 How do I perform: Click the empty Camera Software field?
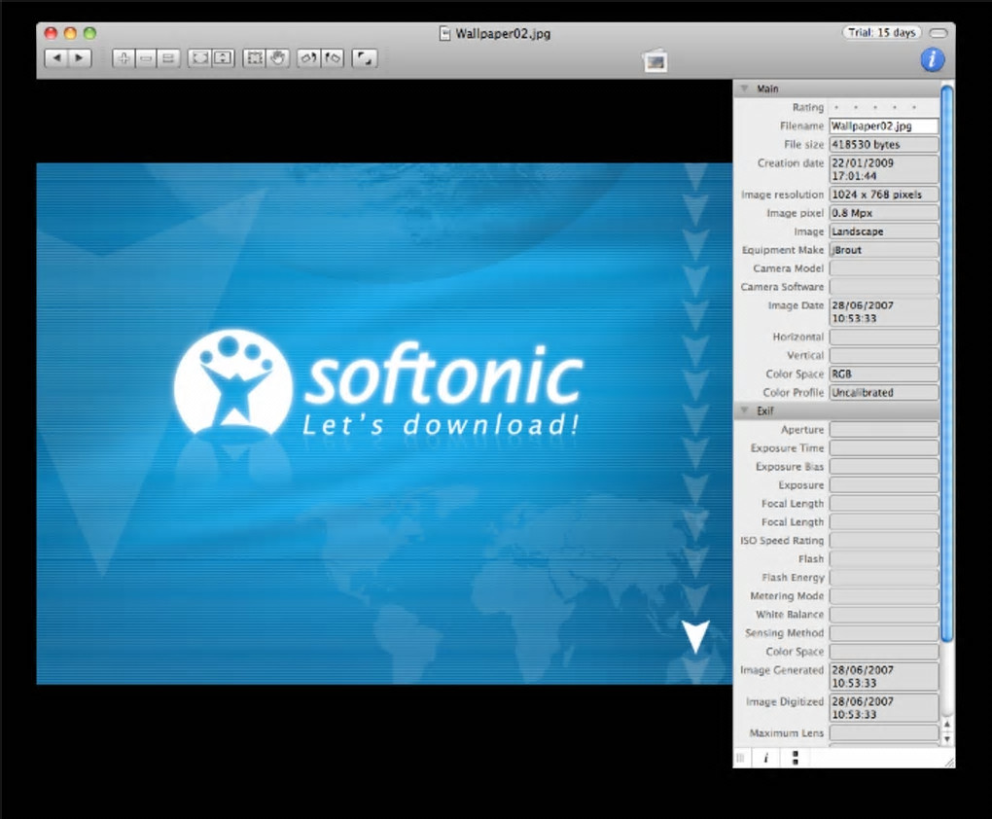(x=884, y=287)
